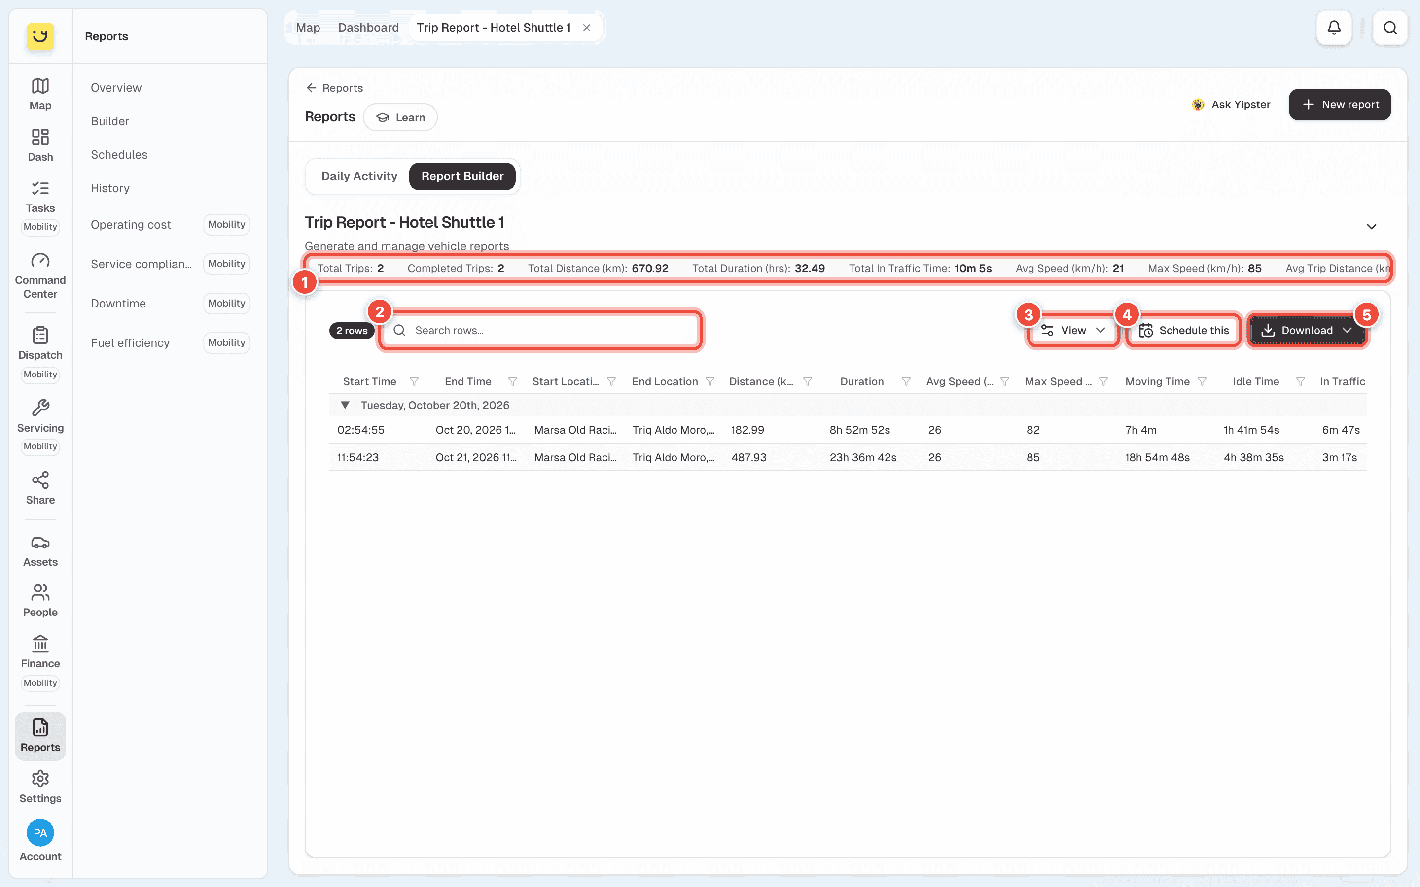Click the top-right search magnifier icon

[x=1390, y=28]
